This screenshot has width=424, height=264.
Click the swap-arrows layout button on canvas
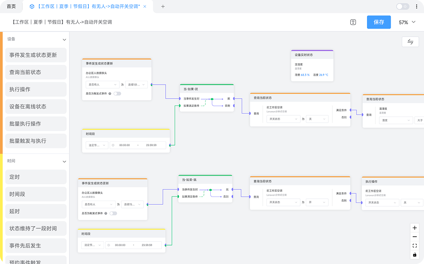pyautogui.click(x=410, y=41)
